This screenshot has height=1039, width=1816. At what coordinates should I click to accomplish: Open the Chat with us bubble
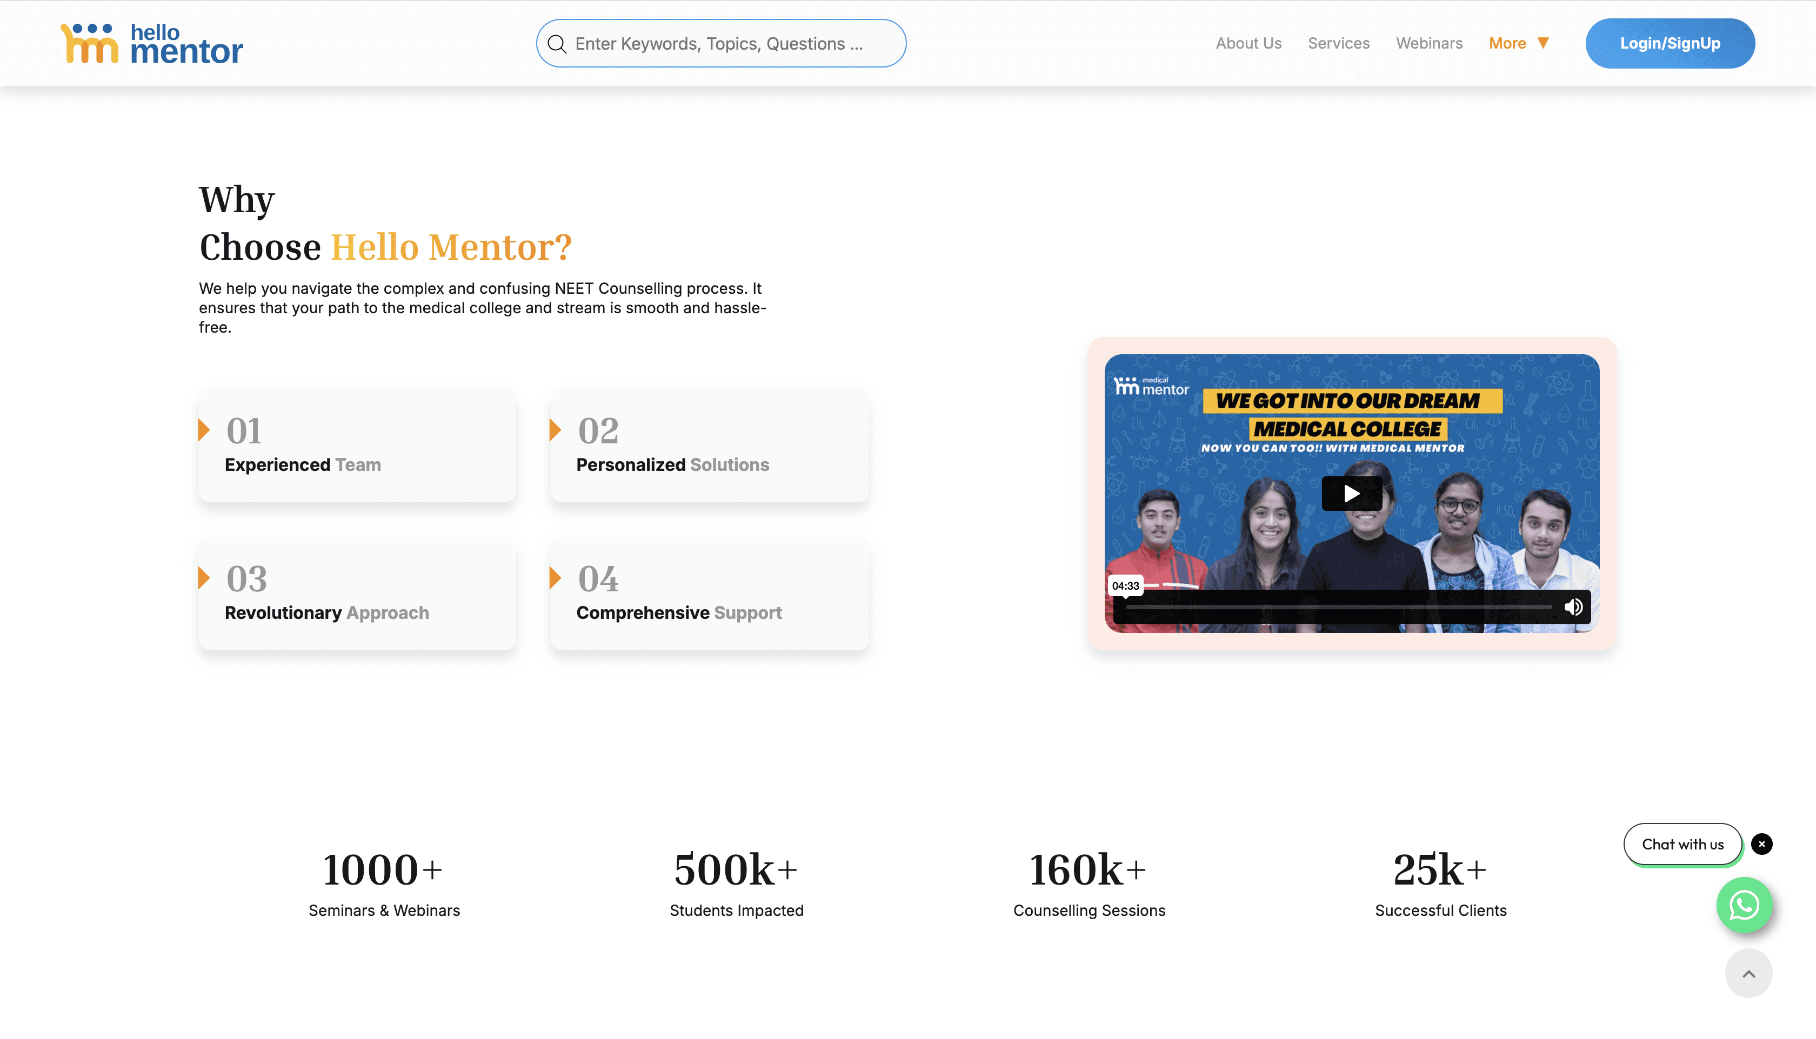(1683, 844)
